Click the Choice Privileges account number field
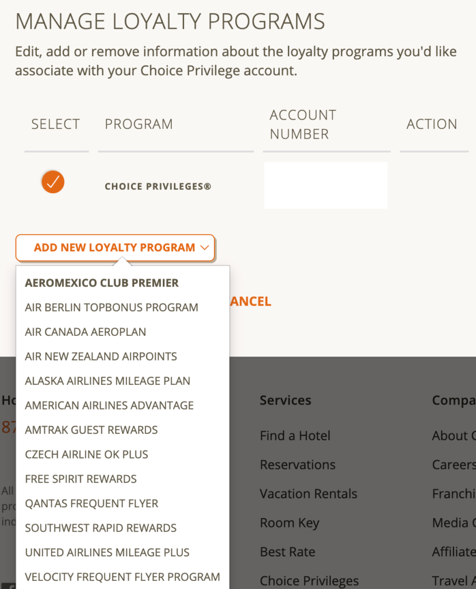Viewport: 476px width, 589px height. click(325, 185)
